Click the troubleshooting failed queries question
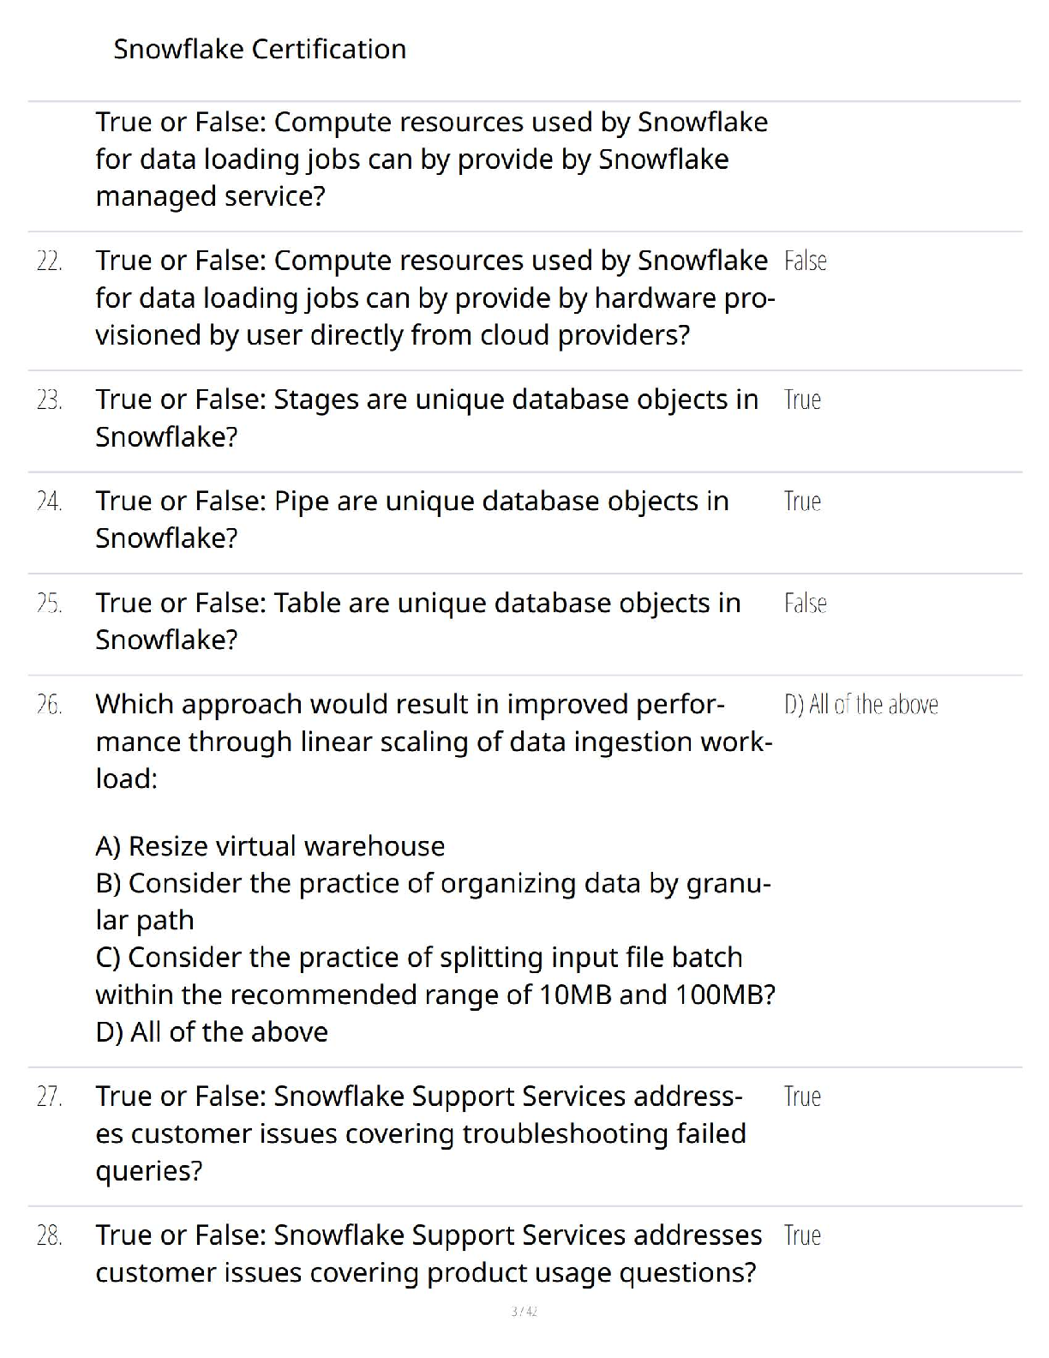This screenshot has width=1049, height=1358. click(x=420, y=1133)
